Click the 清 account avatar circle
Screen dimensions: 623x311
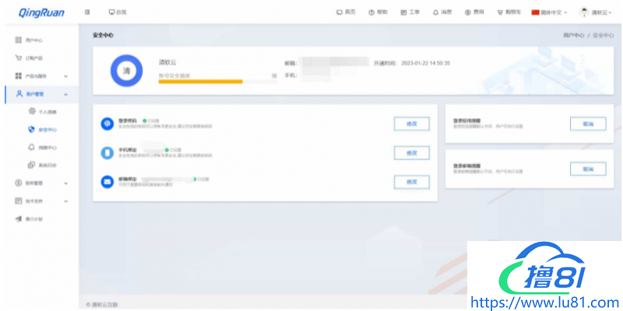126,71
